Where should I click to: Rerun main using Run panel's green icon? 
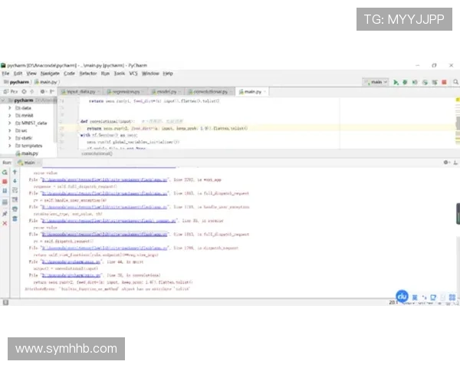(x=5, y=172)
